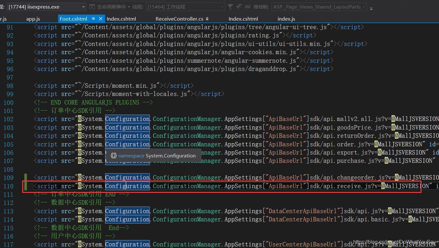
Task: Switch to the ReceiveController.cs tab
Action: (x=179, y=19)
